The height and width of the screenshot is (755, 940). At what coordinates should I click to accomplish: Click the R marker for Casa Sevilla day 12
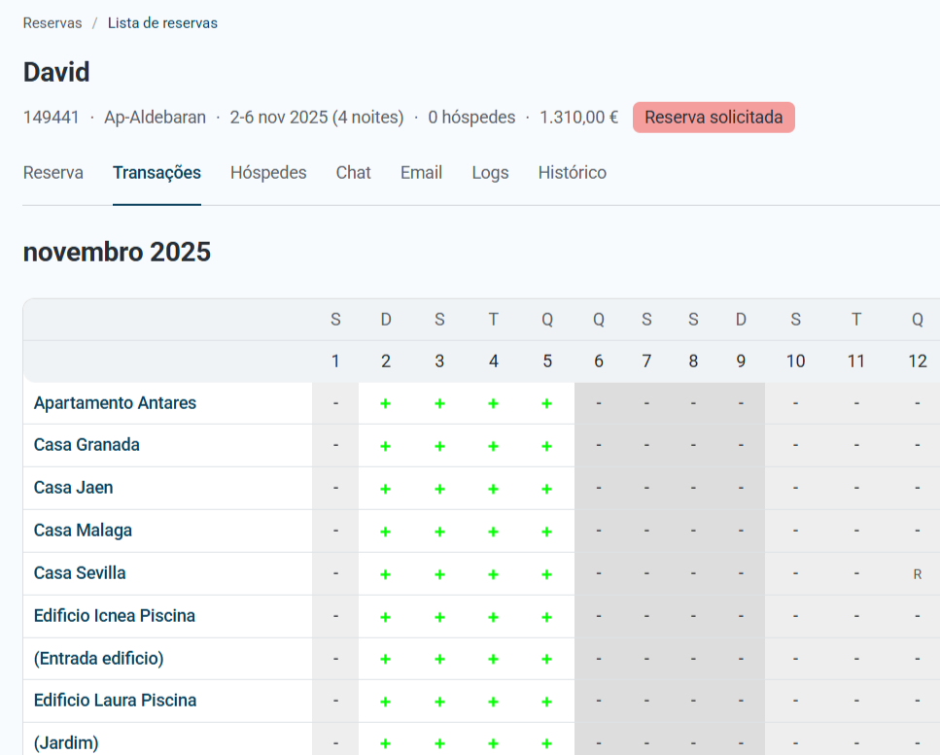(x=918, y=574)
